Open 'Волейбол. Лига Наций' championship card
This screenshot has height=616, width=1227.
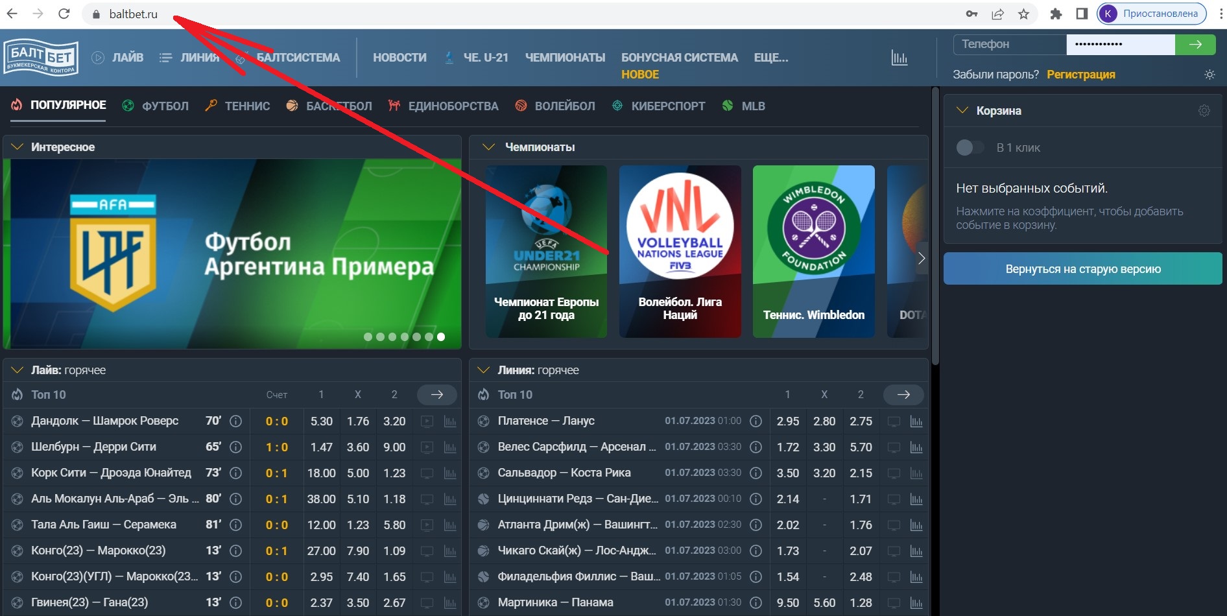(680, 252)
